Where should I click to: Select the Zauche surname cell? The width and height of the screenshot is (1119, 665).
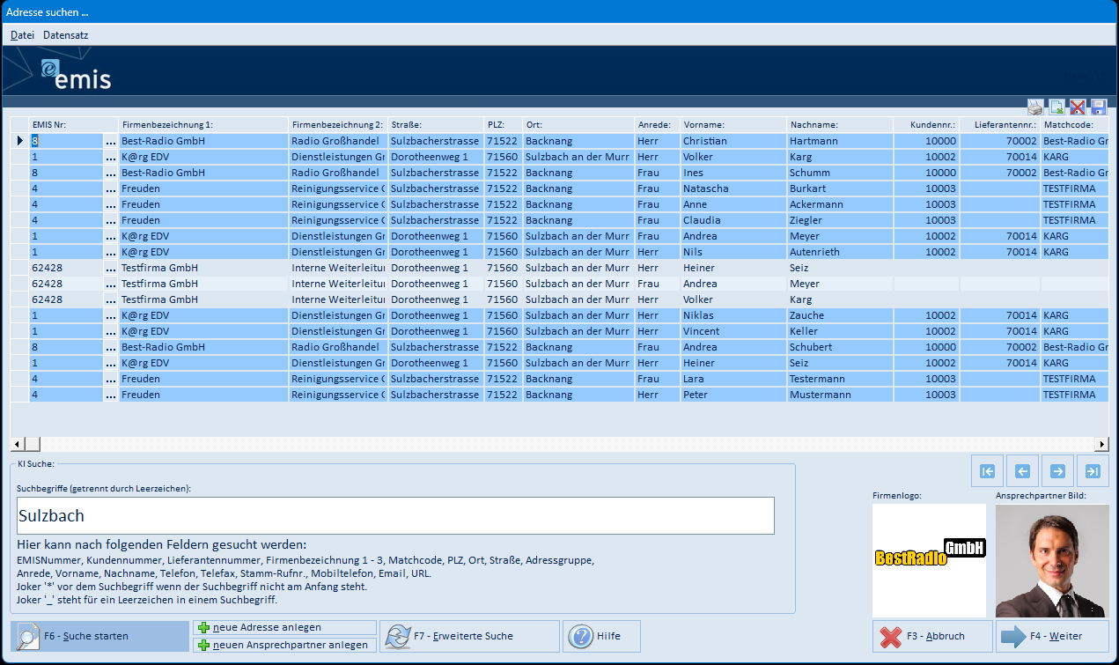coord(840,315)
